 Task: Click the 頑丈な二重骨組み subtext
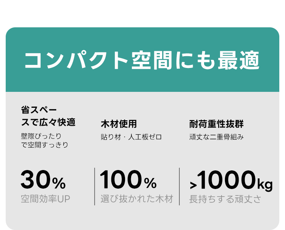pos(216,137)
